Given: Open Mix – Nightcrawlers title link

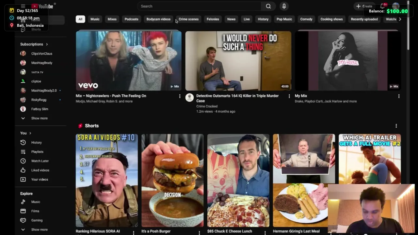Looking at the screenshot, I should [111, 96].
